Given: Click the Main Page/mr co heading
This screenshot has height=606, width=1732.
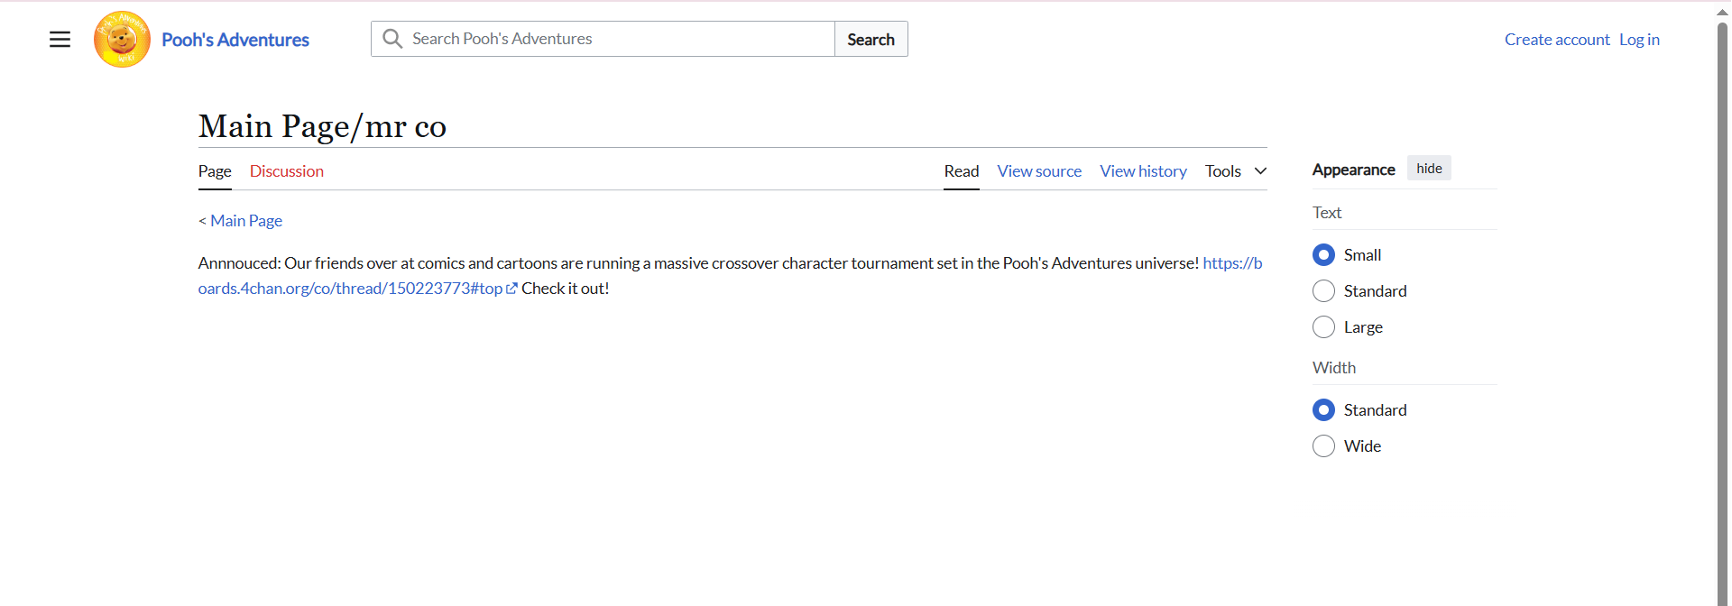Looking at the screenshot, I should click(x=322, y=126).
